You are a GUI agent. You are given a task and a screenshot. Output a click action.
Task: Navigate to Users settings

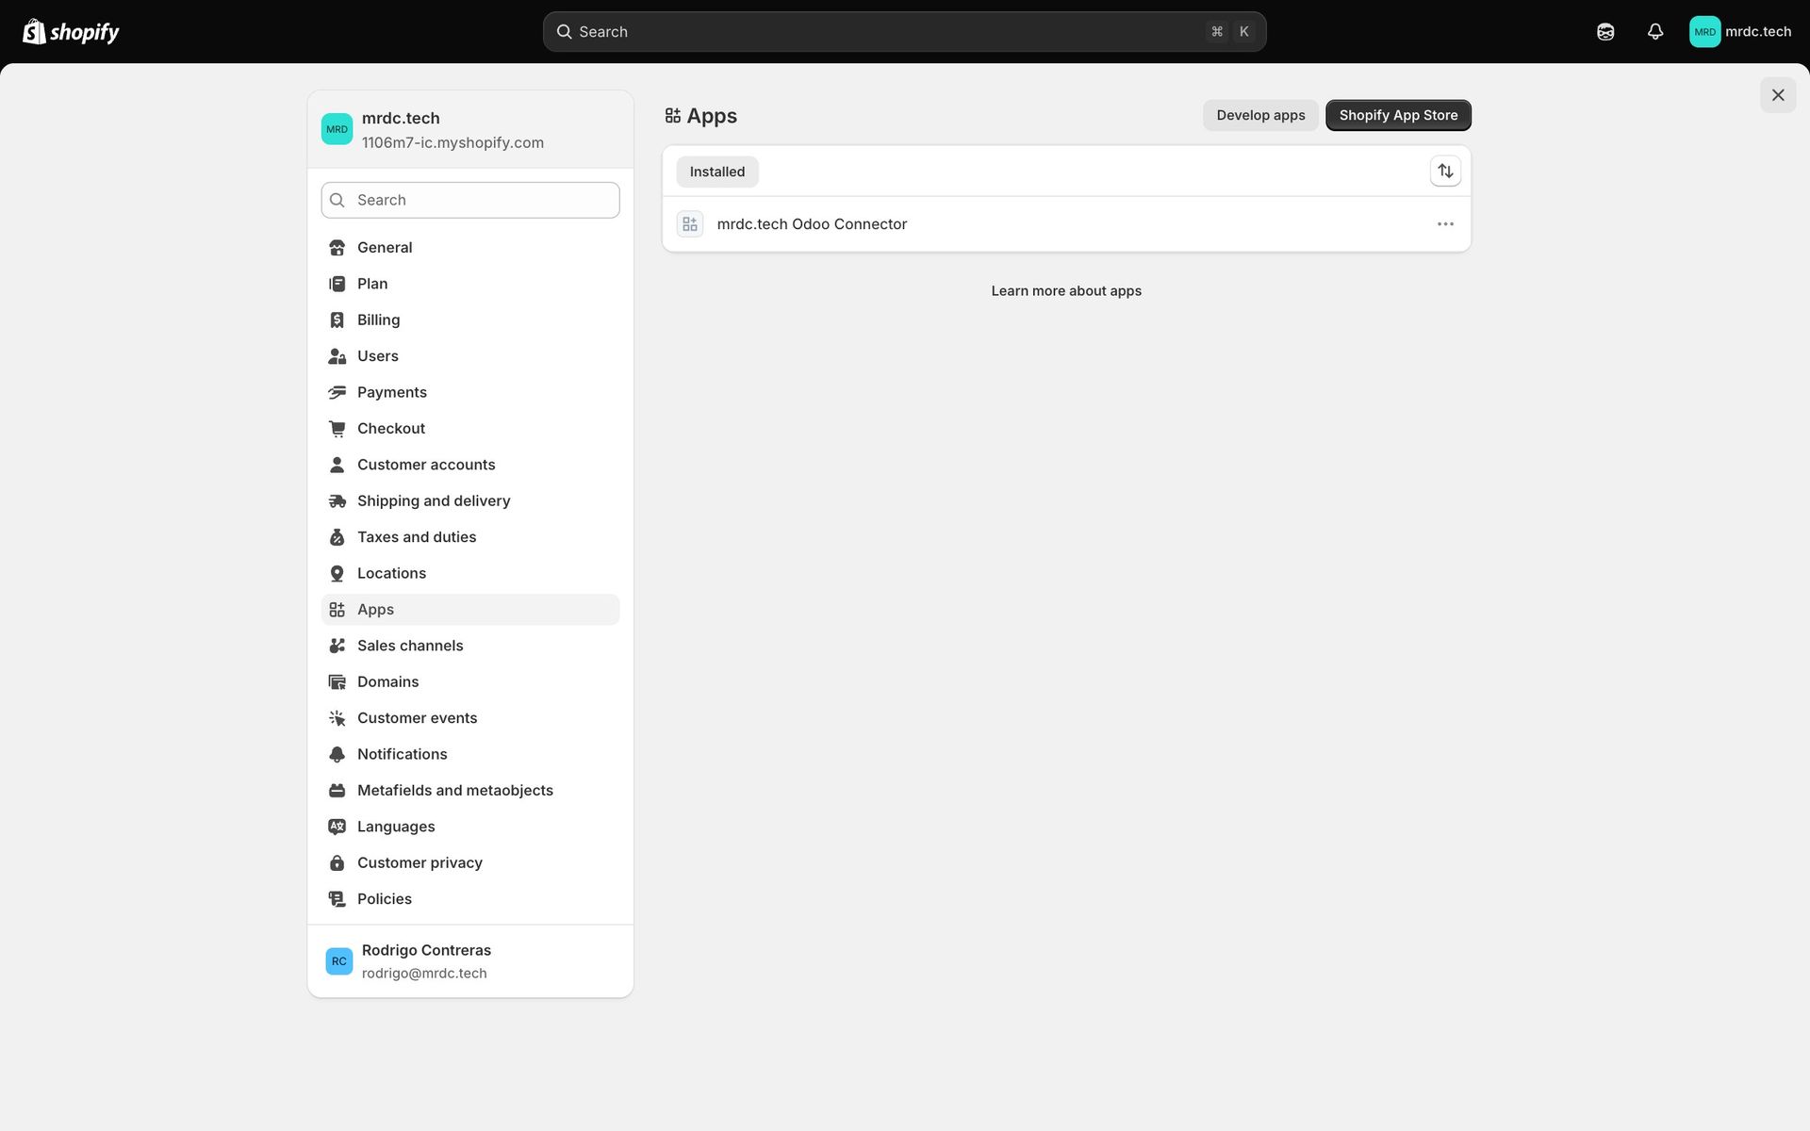click(x=470, y=356)
